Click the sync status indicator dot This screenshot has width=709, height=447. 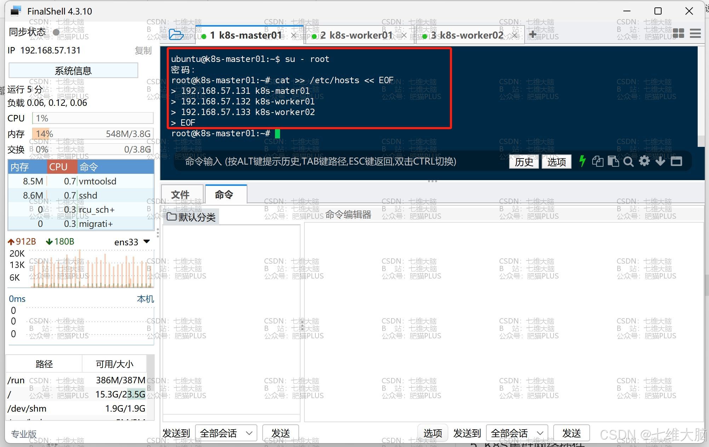[x=56, y=32]
